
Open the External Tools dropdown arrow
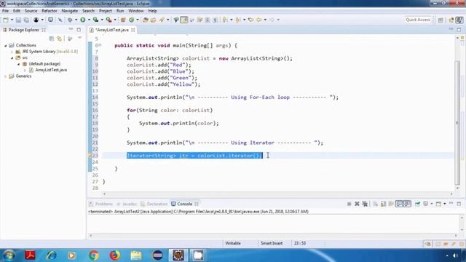click(115, 20)
